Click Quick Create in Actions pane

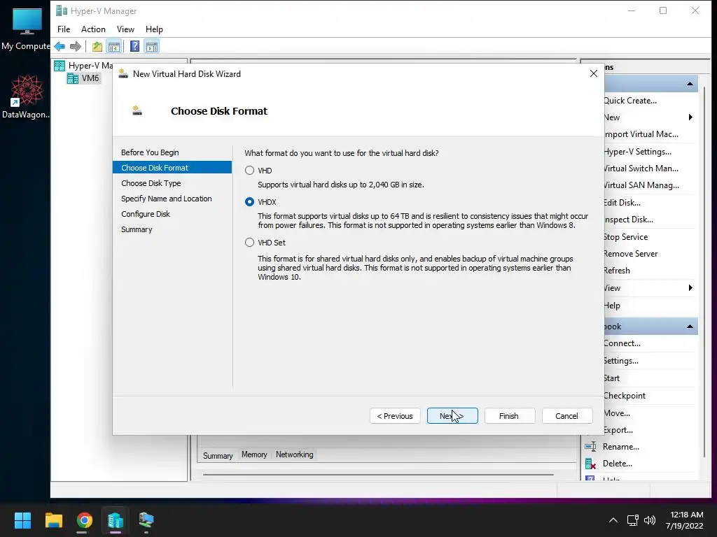tap(630, 101)
